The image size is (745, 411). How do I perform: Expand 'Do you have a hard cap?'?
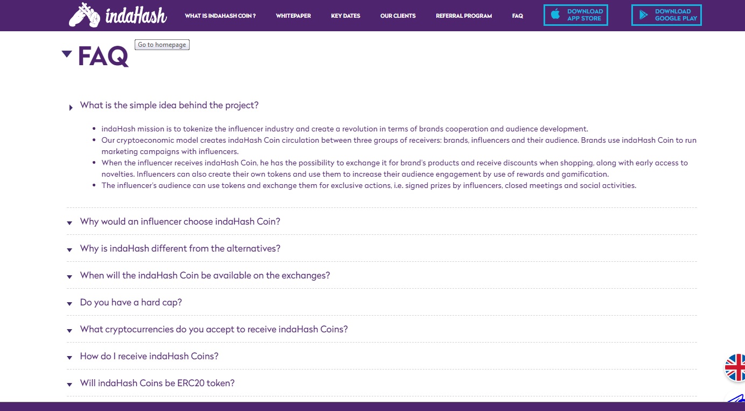[x=131, y=302]
